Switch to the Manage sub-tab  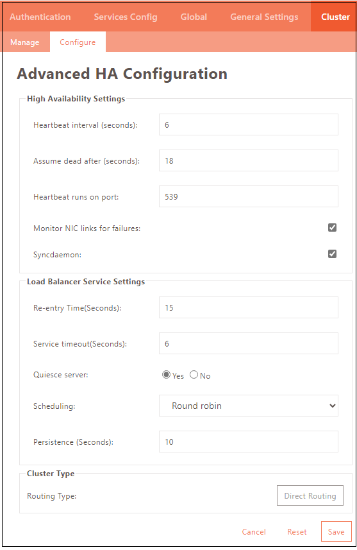click(25, 42)
